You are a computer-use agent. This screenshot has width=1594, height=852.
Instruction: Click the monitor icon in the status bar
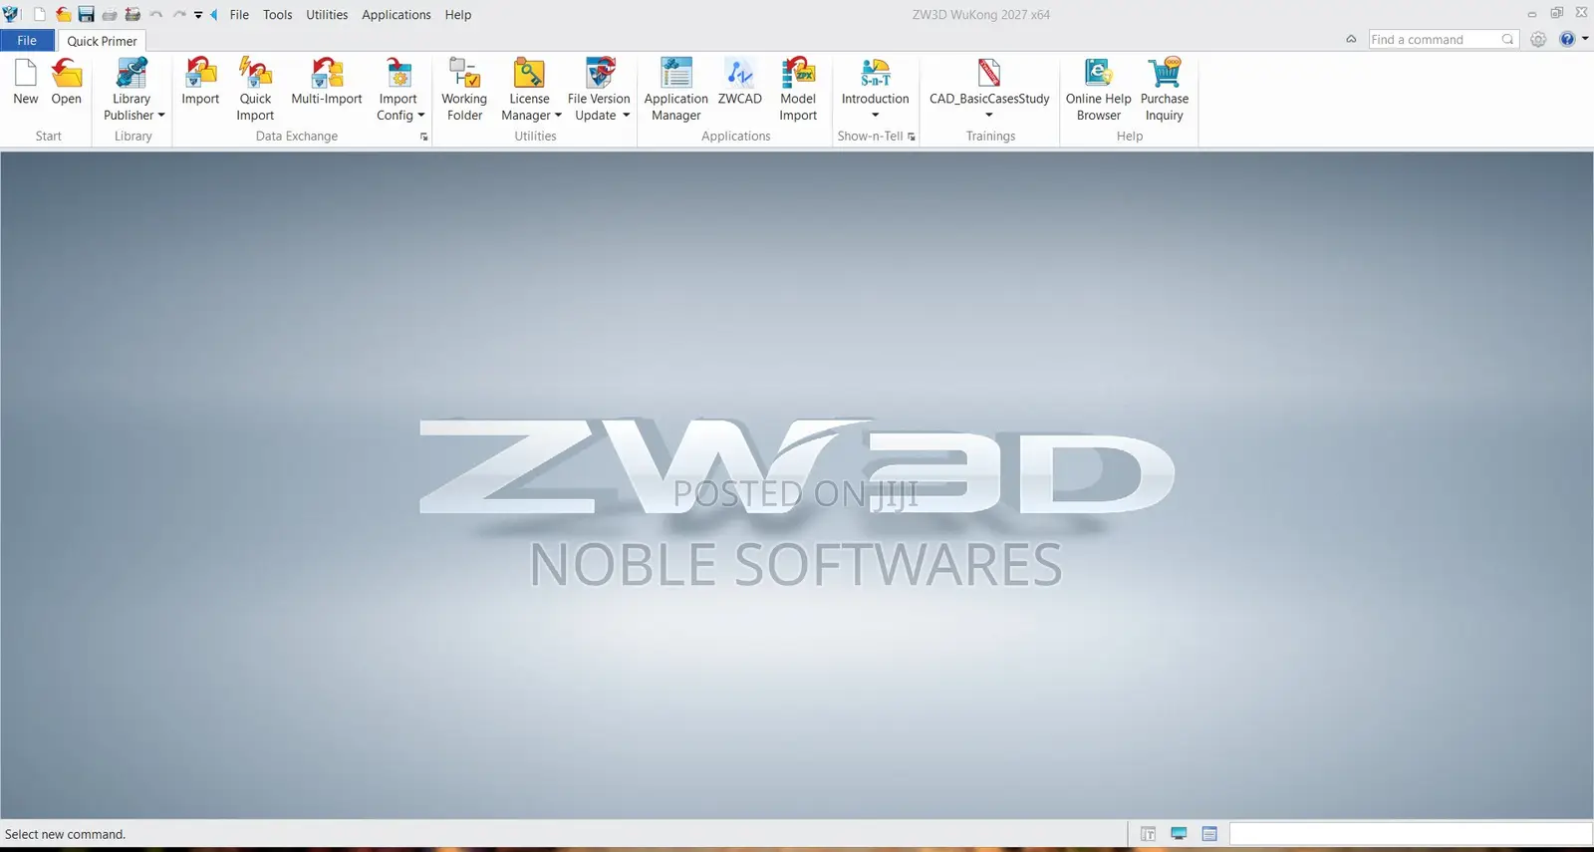click(1179, 834)
